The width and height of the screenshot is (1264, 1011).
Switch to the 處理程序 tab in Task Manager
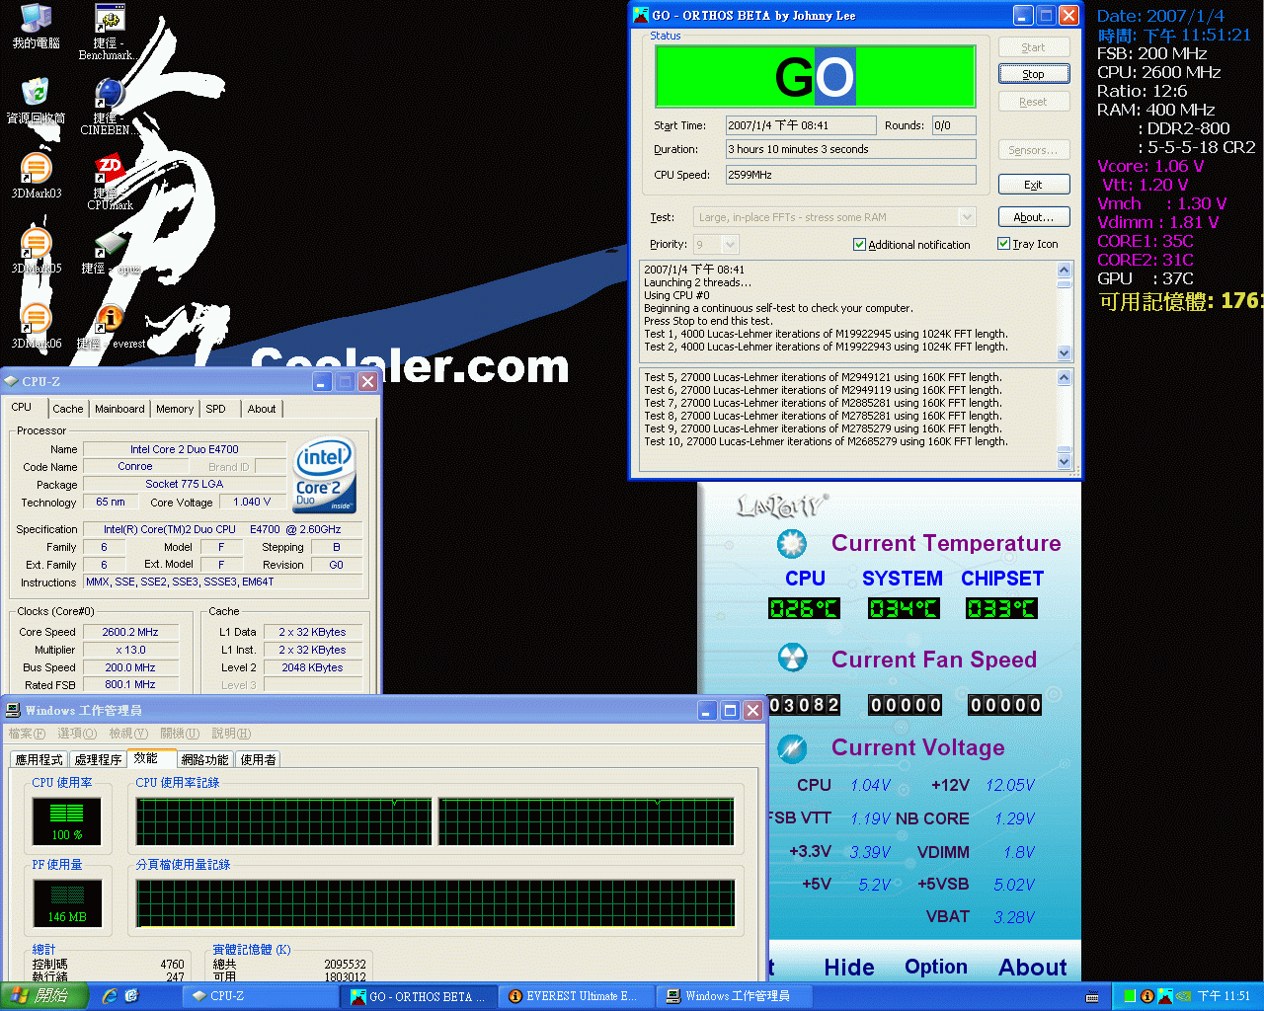pyautogui.click(x=98, y=759)
